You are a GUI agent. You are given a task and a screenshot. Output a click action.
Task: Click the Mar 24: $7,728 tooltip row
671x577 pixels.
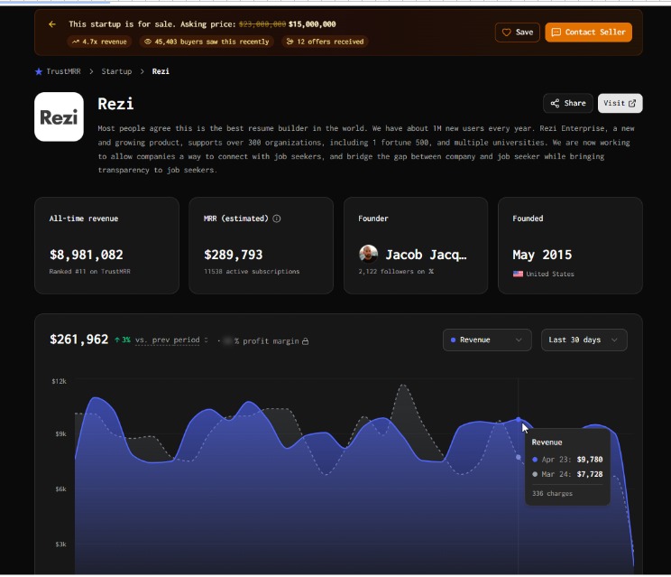(567, 475)
